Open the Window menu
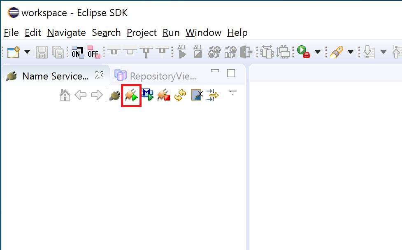Viewport: 402px width, 250px height. [203, 33]
